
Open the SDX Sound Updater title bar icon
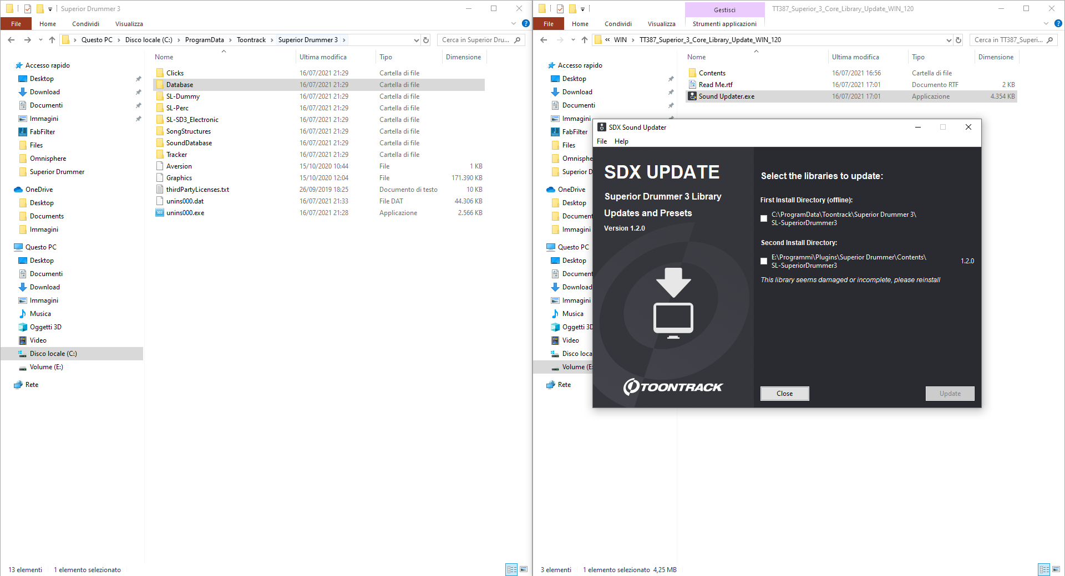point(602,127)
